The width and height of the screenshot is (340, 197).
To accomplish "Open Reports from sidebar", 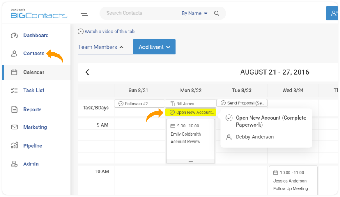I will point(32,109).
